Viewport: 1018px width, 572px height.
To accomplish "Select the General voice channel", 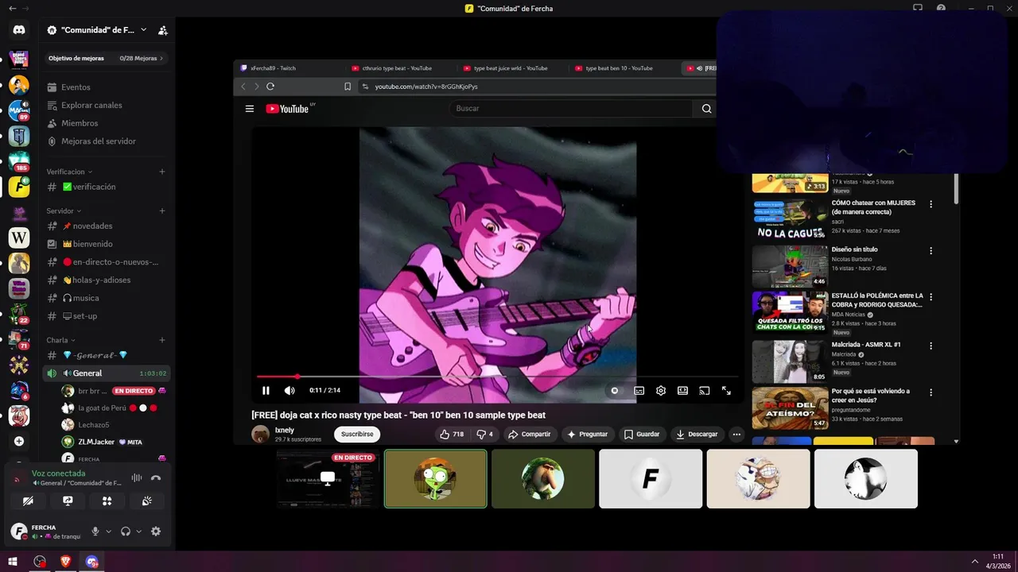I will click(106, 373).
